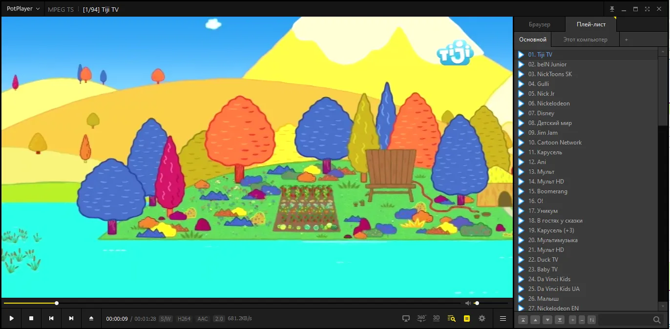This screenshot has height=329, width=670.
Task: Open the playlist sort button
Action: (591, 320)
